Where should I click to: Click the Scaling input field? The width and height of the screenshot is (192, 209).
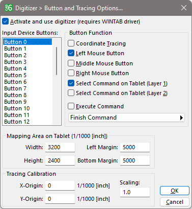coord(135,192)
